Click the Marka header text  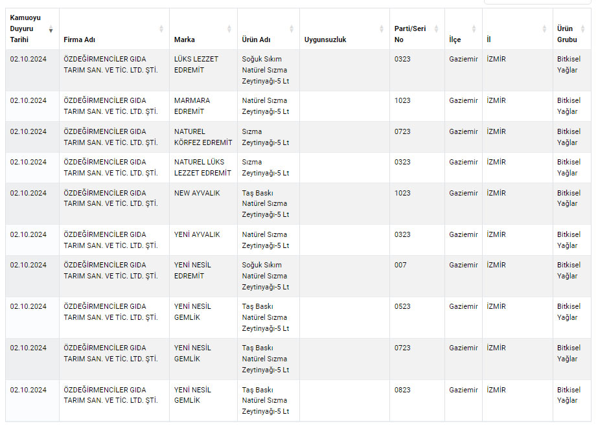[184, 39]
